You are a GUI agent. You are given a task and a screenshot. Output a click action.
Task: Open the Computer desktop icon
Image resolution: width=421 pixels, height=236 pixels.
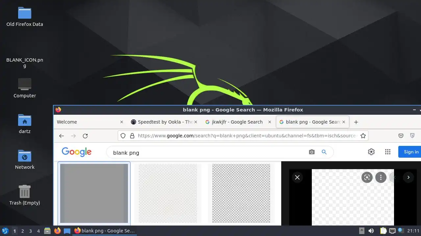(25, 88)
